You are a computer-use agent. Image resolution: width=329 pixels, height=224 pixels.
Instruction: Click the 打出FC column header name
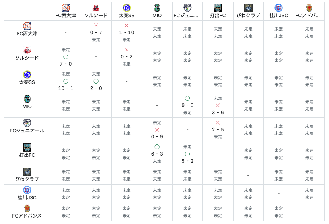coord(218,16)
